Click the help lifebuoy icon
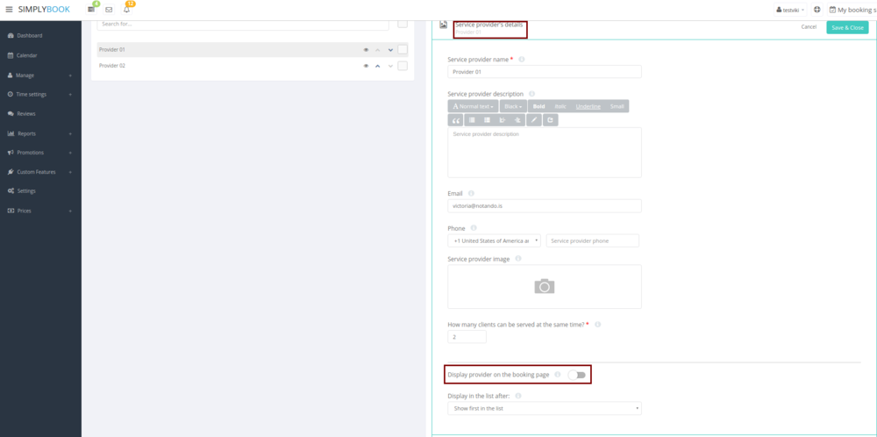Viewport: 877px width, 437px height. point(816,10)
